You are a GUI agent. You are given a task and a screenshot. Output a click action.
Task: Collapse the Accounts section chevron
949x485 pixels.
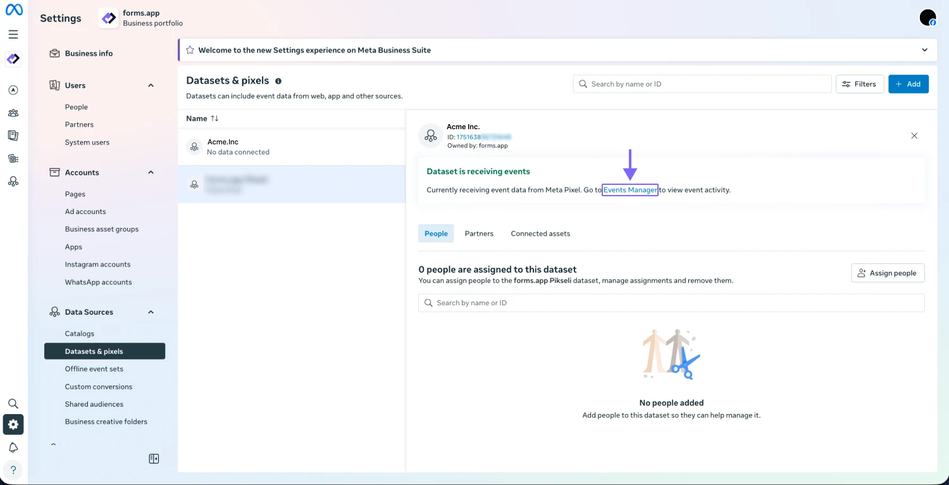(x=151, y=172)
